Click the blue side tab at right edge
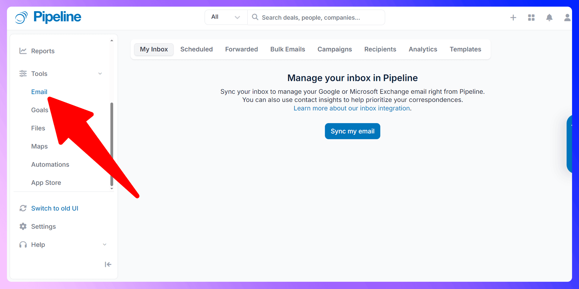The width and height of the screenshot is (579, 289). pyautogui.click(x=569, y=144)
